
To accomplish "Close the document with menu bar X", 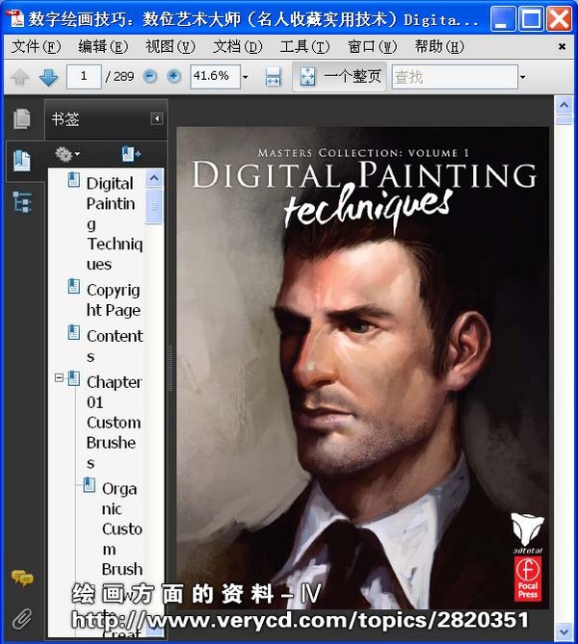I will pyautogui.click(x=562, y=46).
